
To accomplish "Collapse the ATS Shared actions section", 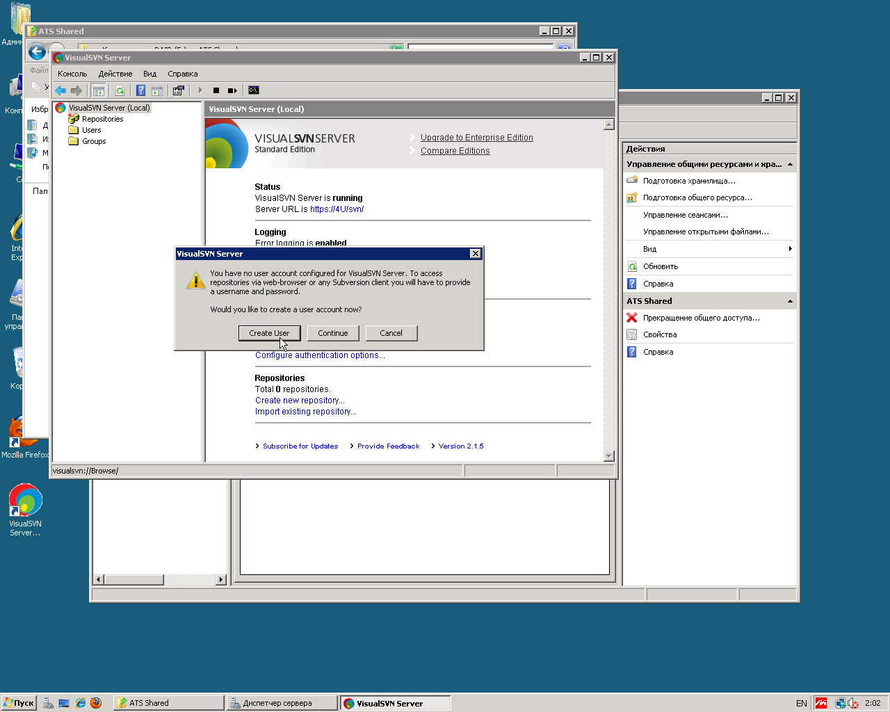I will click(790, 301).
